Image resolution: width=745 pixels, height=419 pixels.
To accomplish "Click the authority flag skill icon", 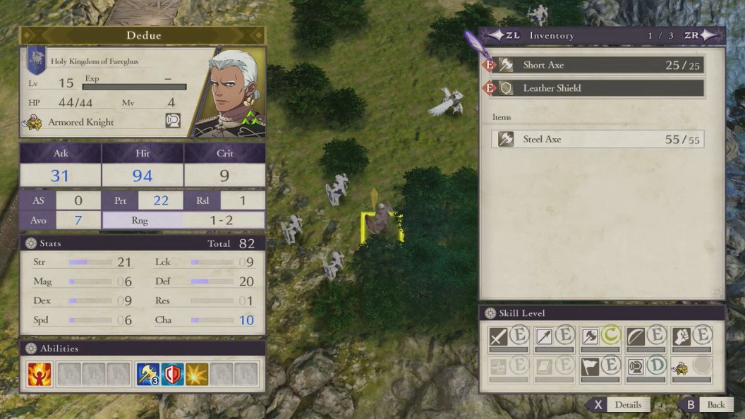I will click(590, 367).
